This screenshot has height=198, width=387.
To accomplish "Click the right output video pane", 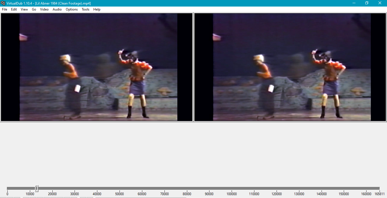I will [290, 67].
